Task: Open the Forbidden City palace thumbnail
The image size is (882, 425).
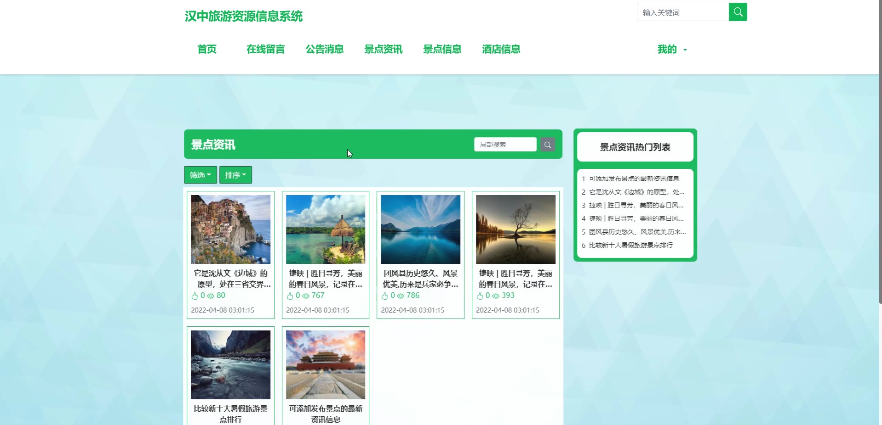Action: (x=326, y=365)
